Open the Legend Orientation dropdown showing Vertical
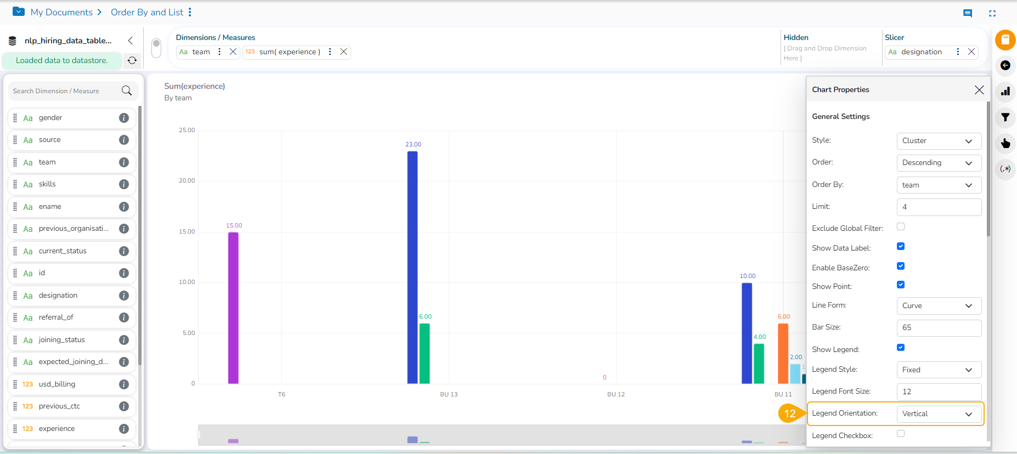The image size is (1017, 454). (x=939, y=414)
